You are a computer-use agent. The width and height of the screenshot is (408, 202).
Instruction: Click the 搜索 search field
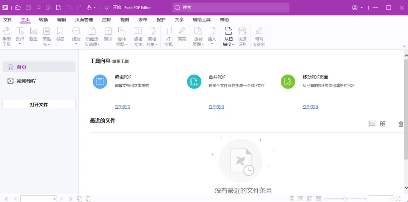[x=231, y=8]
